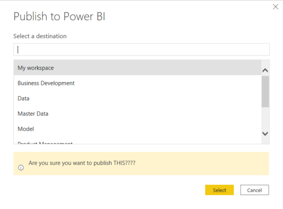Dismiss the dialog with Cancel

(x=254, y=190)
